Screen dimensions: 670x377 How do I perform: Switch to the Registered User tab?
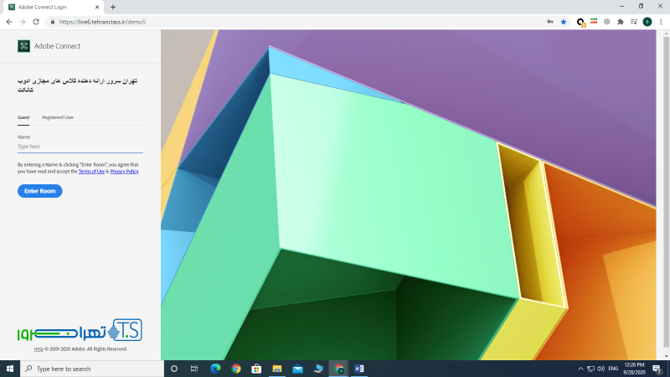tap(58, 117)
